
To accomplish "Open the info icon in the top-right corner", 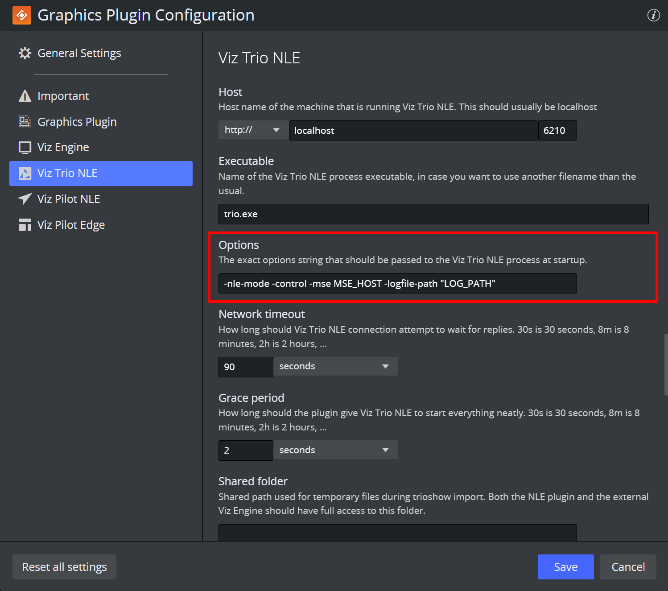I will 653,15.
